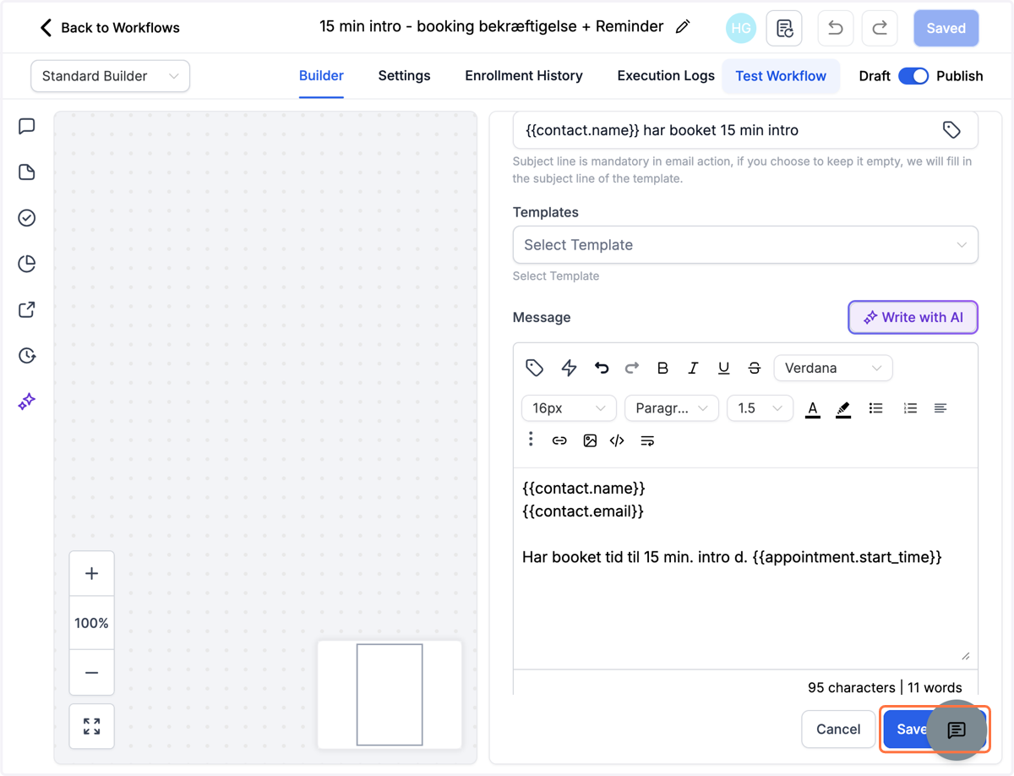Open Select Template dropdown

745,245
